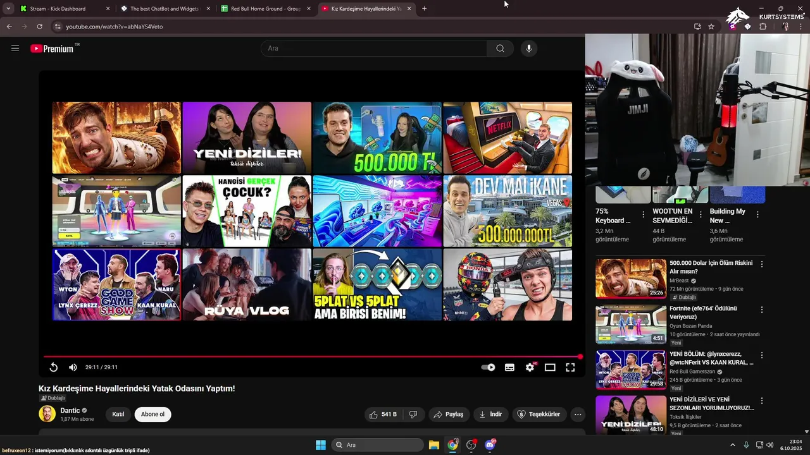Image resolution: width=810 pixels, height=455 pixels.
Task: Open the browser extensions puzzle icon
Action: 763,27
